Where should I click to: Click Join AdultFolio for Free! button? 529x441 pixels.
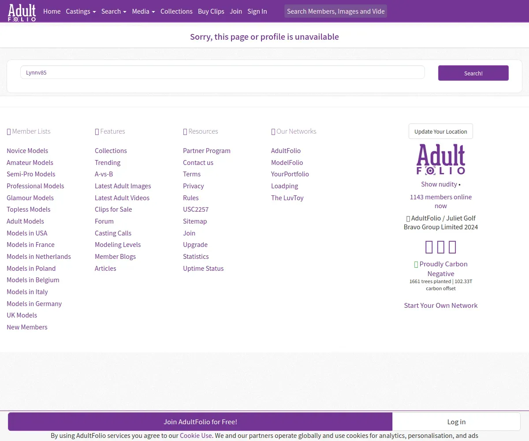(x=200, y=422)
